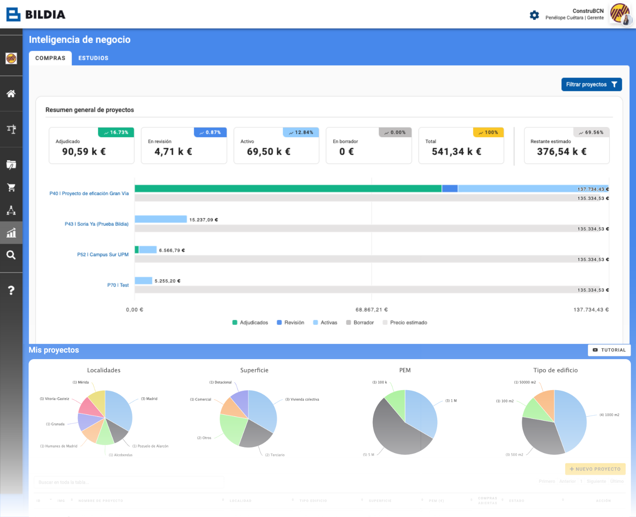Screen dimensions: 636x517
Task: Select the Adjudicado 90,59 k € card
Action: [91, 146]
